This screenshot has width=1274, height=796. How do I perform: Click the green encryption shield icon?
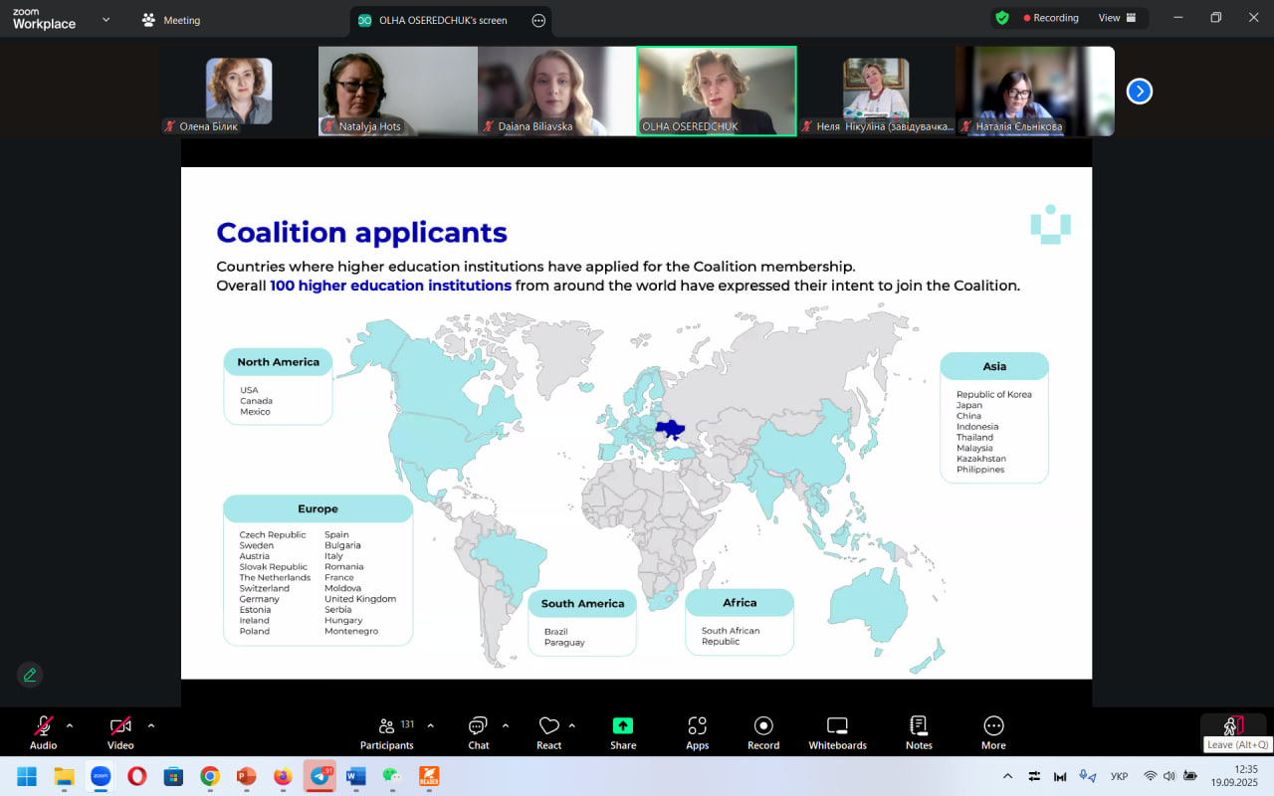pyautogui.click(x=1002, y=18)
